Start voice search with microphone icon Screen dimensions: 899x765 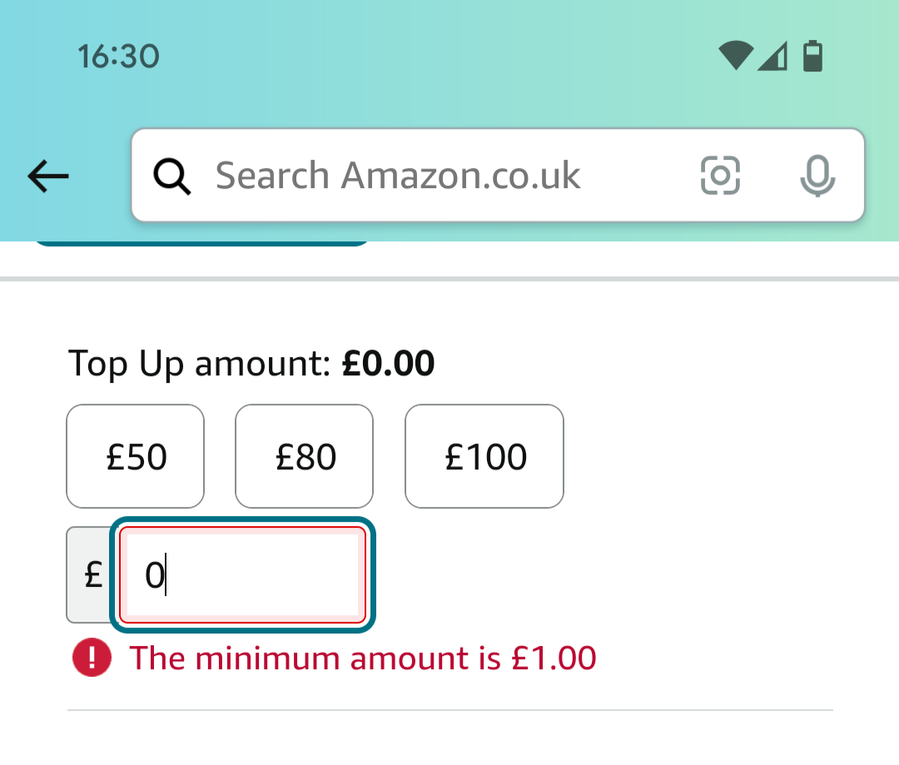[x=817, y=176]
